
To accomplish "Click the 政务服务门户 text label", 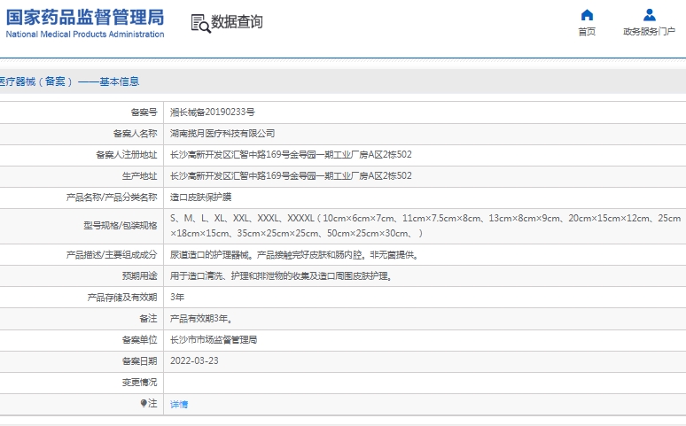I will pos(650,32).
